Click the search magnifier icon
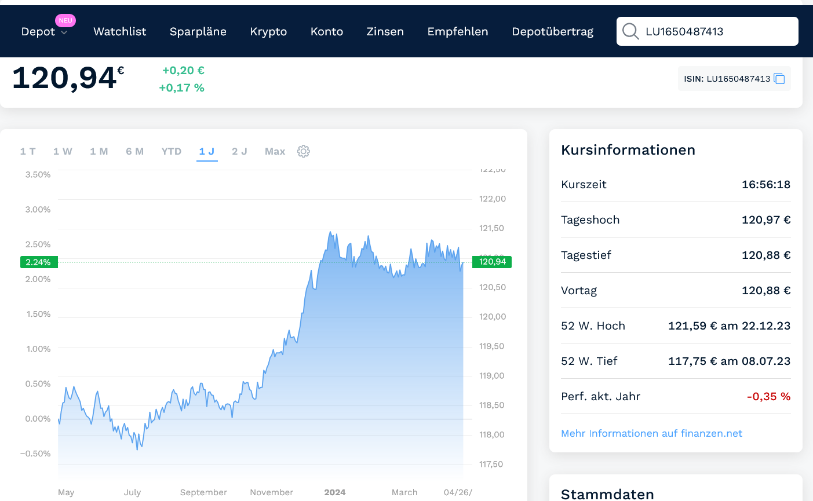Image resolution: width=813 pixels, height=501 pixels. point(630,31)
